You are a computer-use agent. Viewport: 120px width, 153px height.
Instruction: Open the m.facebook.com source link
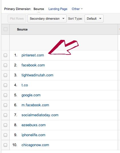[x=35, y=105]
